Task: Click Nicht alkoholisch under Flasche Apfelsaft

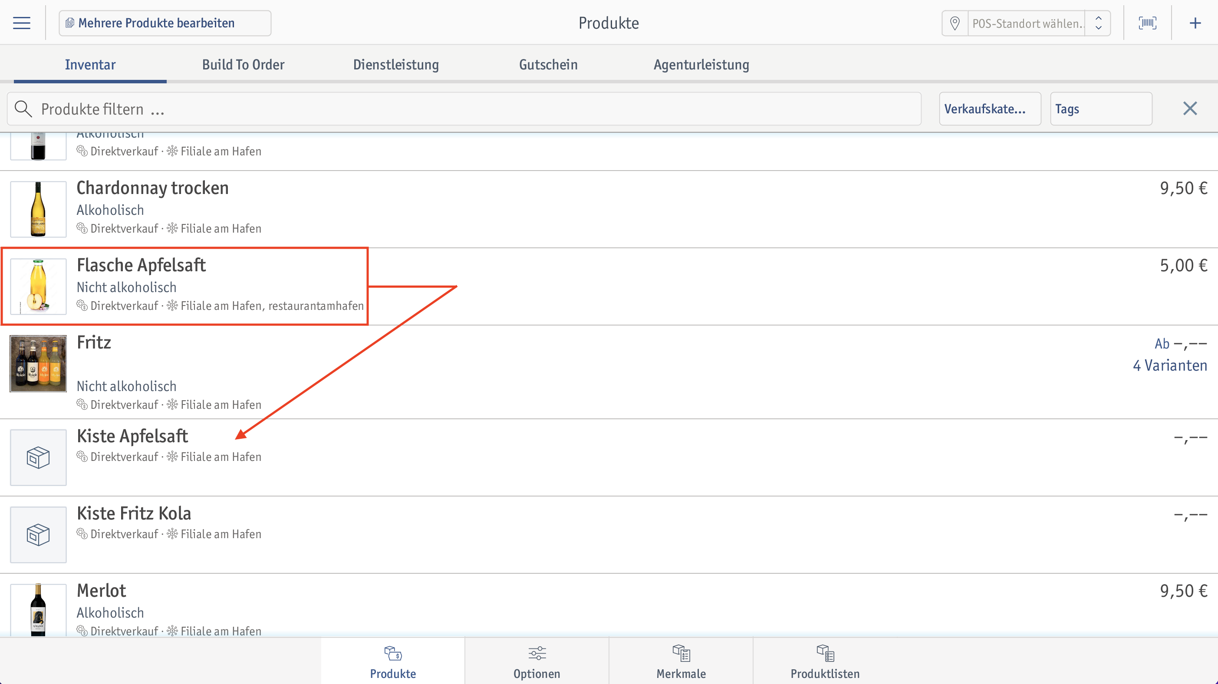Action: (x=126, y=287)
